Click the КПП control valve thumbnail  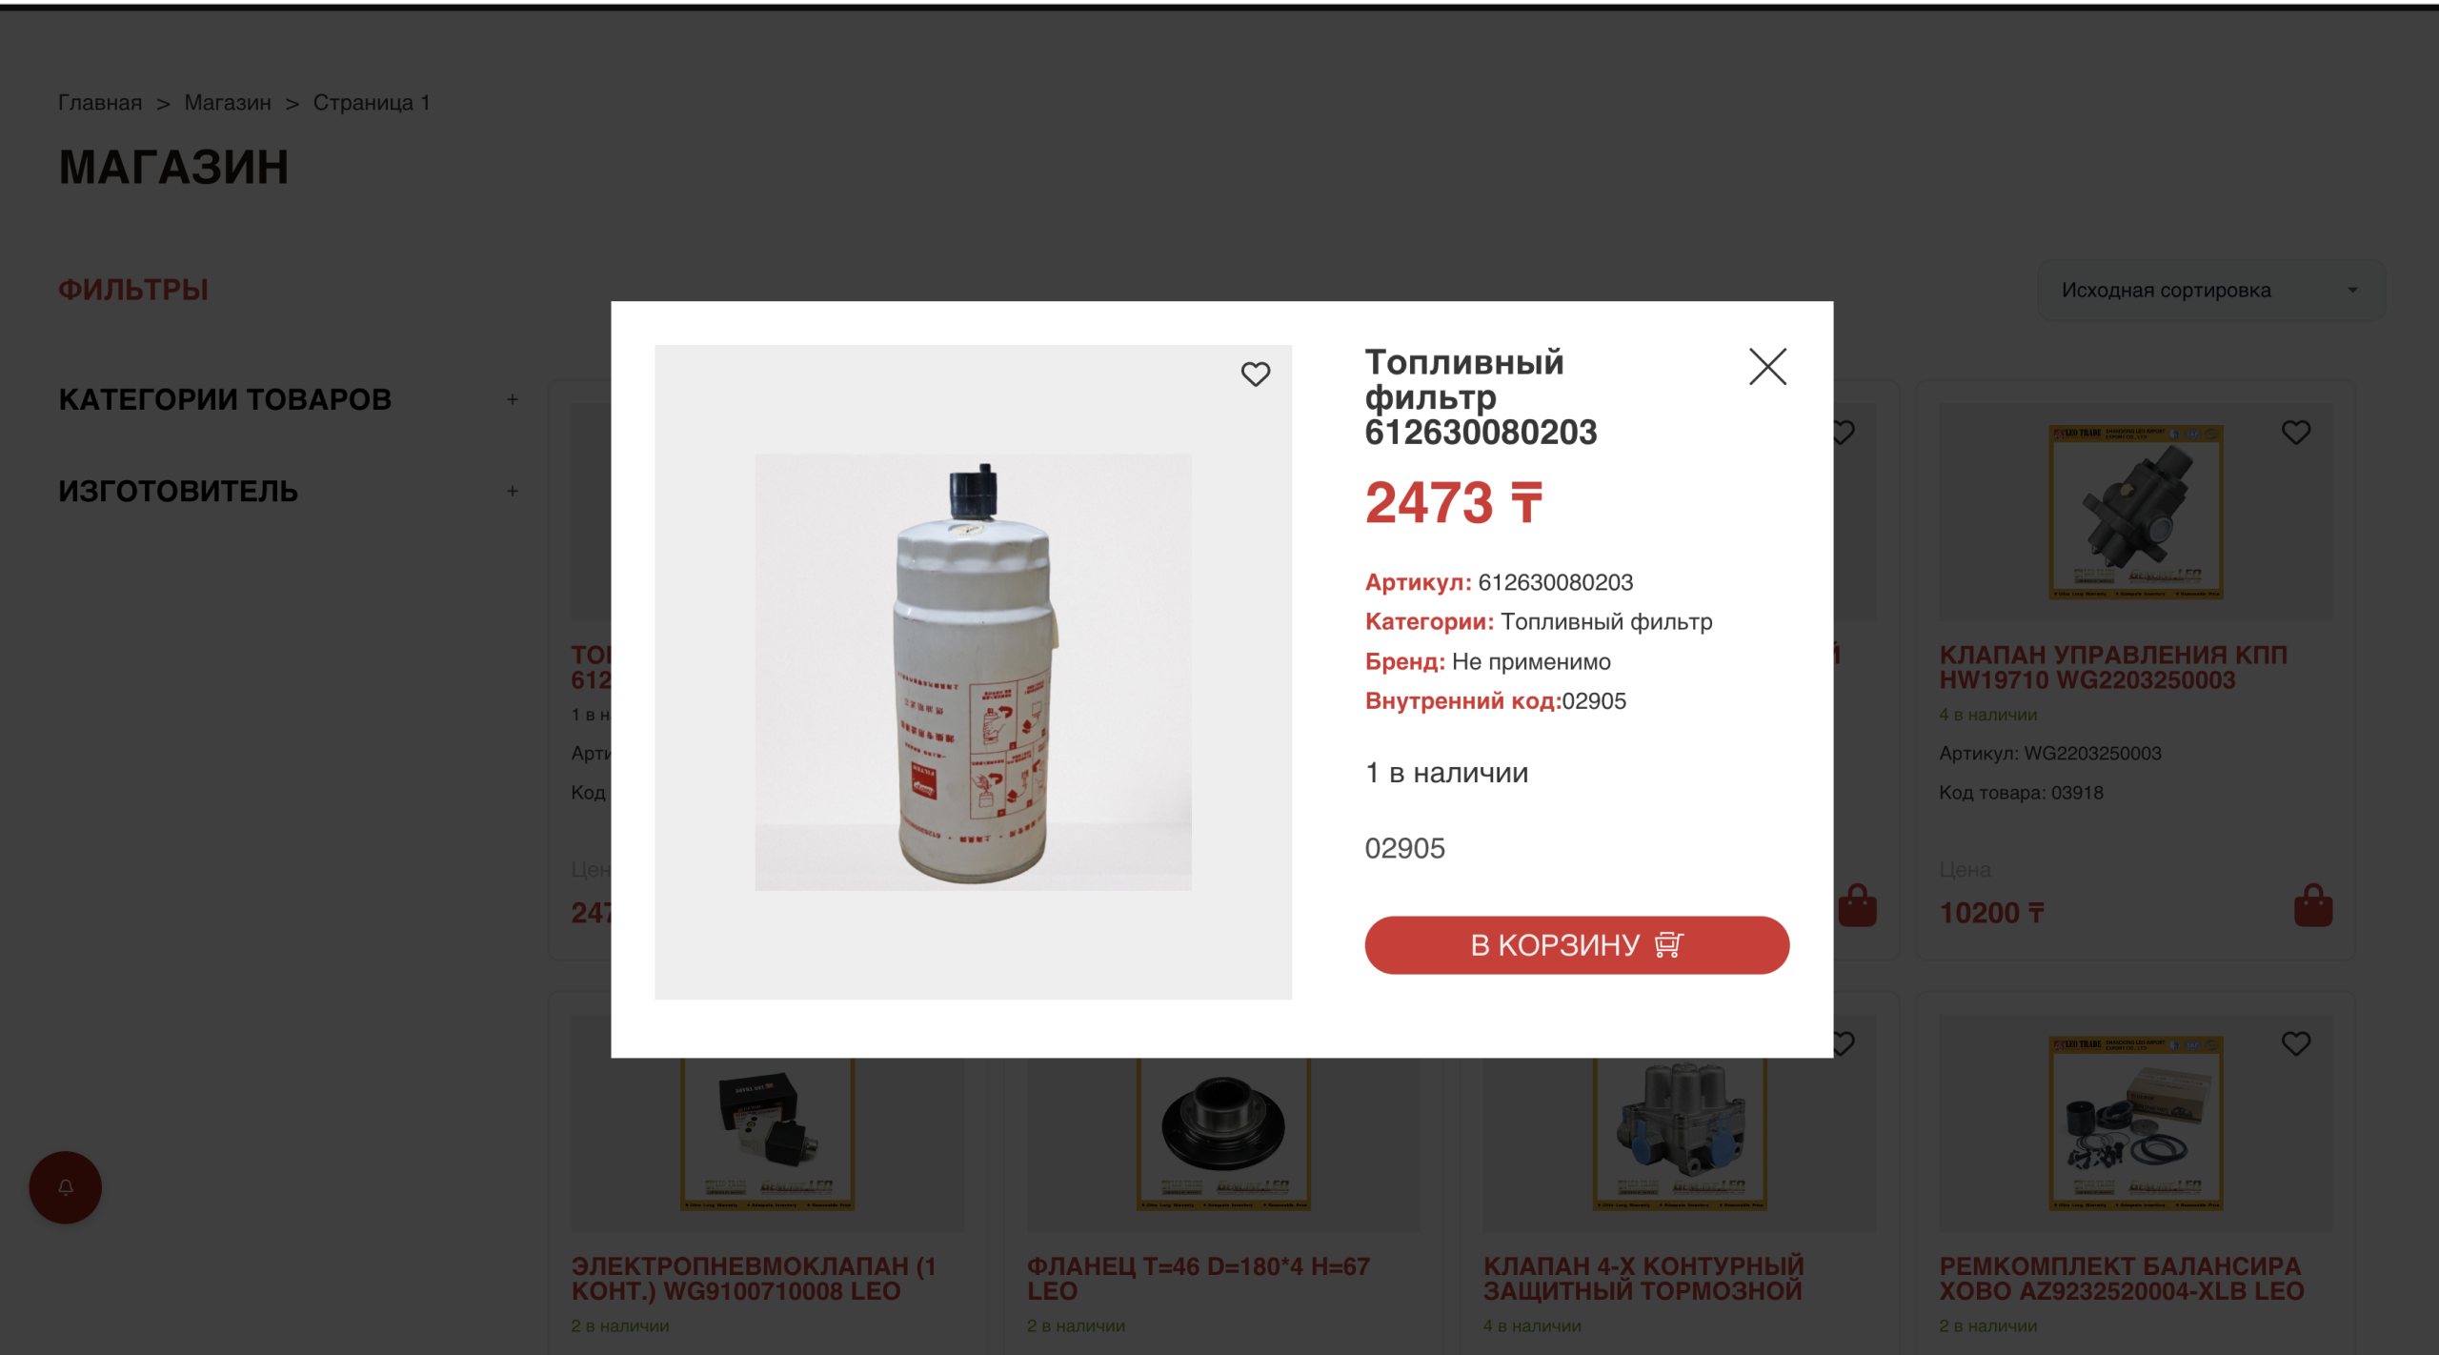coord(2135,512)
